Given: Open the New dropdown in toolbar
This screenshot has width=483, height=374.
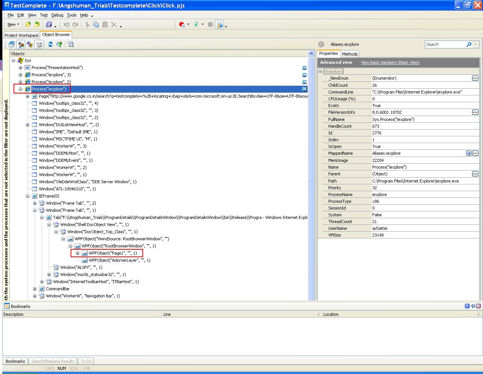Looking at the screenshot, I should [x=13, y=25].
